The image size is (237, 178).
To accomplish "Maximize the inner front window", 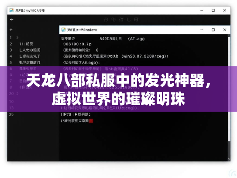I will pyautogui.click(x=213, y=30).
